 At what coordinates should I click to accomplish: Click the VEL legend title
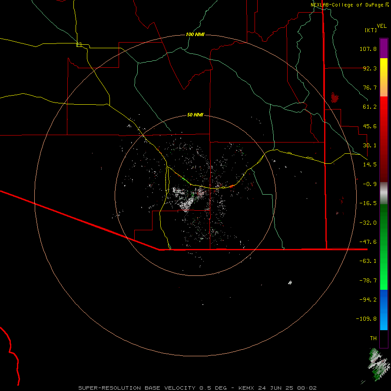point(382,26)
